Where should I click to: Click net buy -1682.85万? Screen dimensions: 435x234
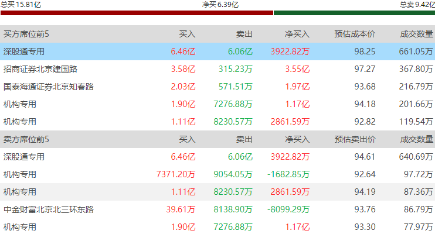point(288,174)
